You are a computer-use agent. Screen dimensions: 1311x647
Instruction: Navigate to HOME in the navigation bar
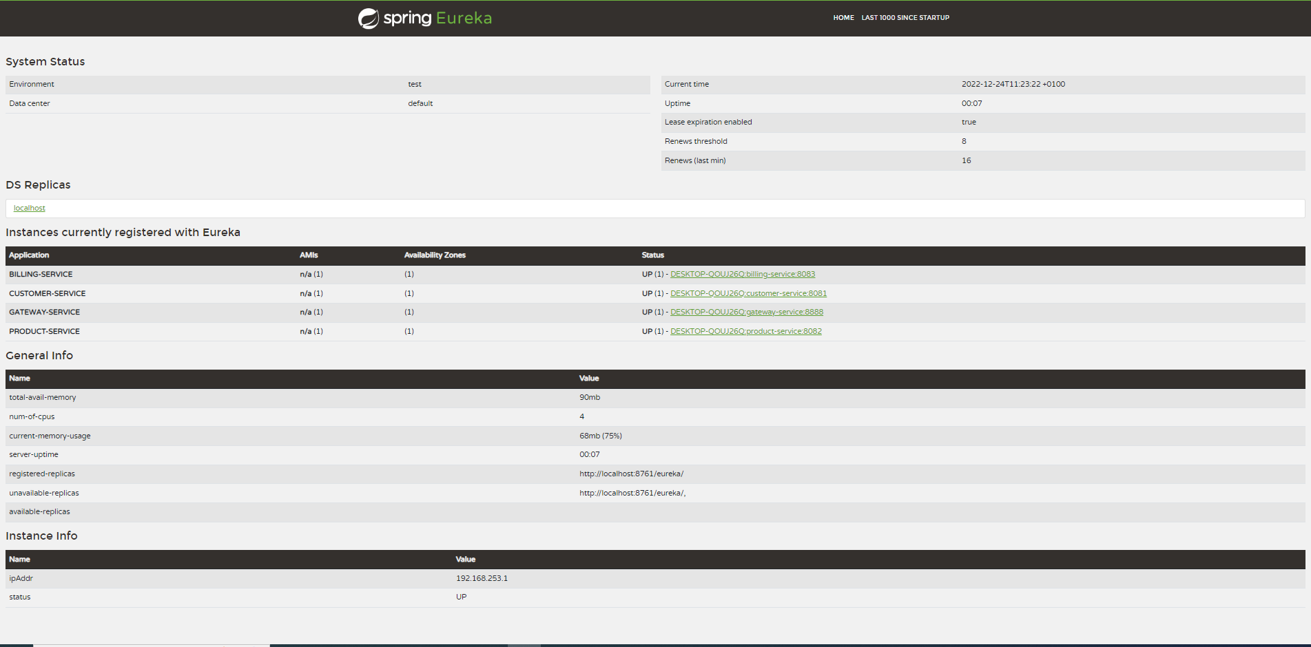[843, 18]
